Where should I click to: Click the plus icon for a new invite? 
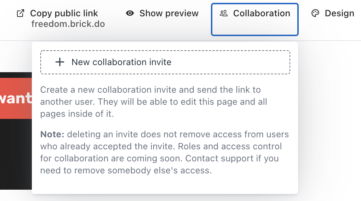59,62
